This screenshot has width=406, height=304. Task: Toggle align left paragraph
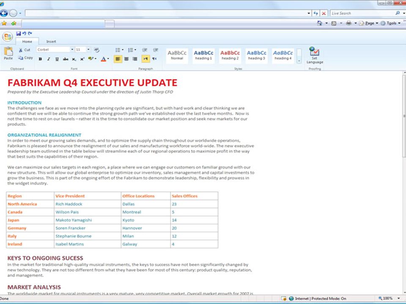[118, 59]
